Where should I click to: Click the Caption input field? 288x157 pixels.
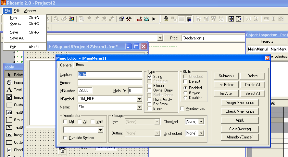click(x=110, y=75)
